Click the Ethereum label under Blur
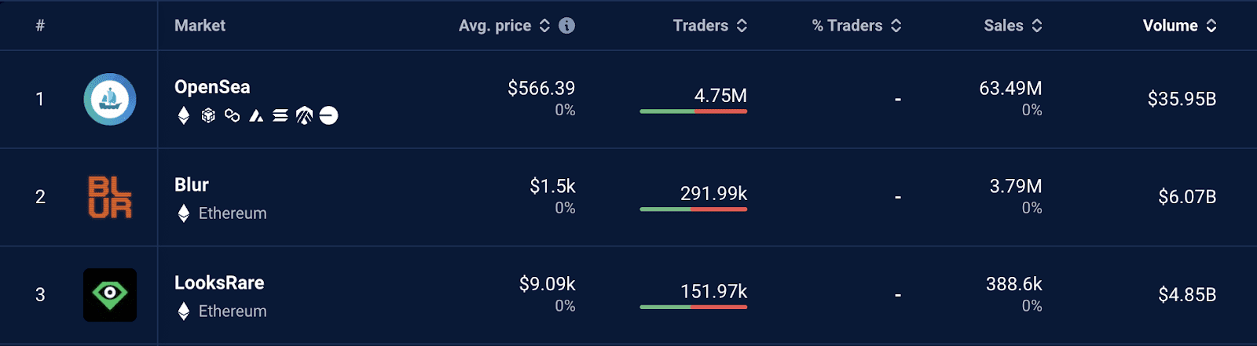Screen dimensions: 1257x346 [x=233, y=213]
